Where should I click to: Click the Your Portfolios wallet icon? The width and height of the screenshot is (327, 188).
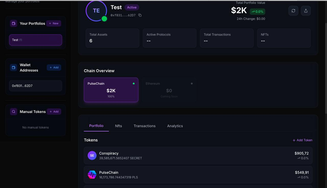click(x=14, y=23)
